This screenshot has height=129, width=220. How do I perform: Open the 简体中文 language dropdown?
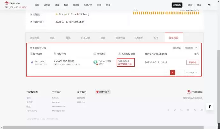click(x=103, y=92)
